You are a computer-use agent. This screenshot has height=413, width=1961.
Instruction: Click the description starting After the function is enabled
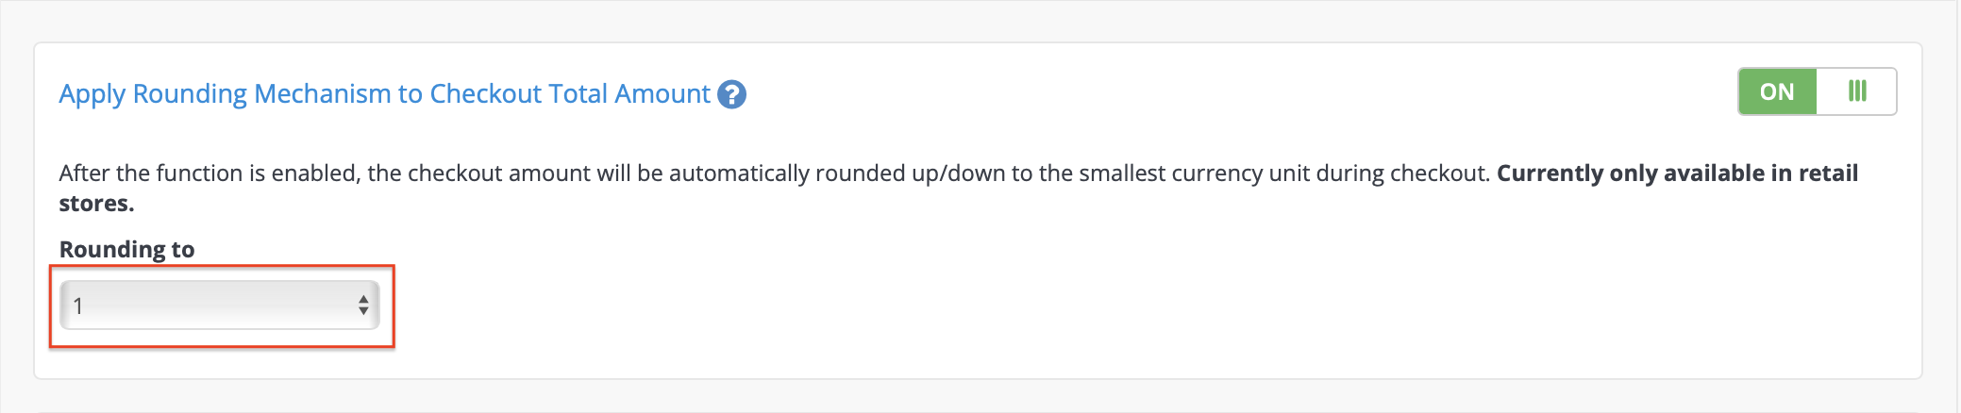tap(958, 189)
